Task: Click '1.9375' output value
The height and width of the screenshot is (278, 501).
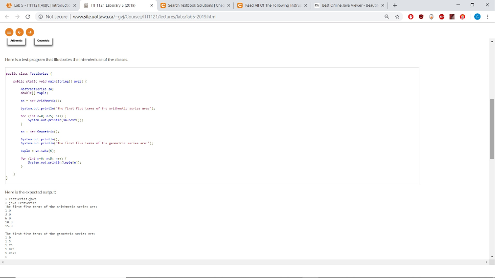Action: tap(11, 253)
